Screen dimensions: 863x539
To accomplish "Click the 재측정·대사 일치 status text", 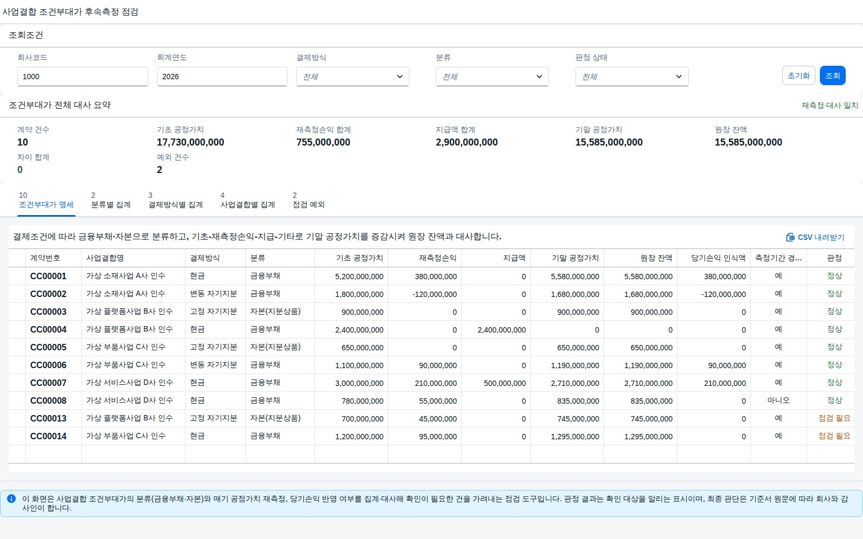I will (x=830, y=106).
